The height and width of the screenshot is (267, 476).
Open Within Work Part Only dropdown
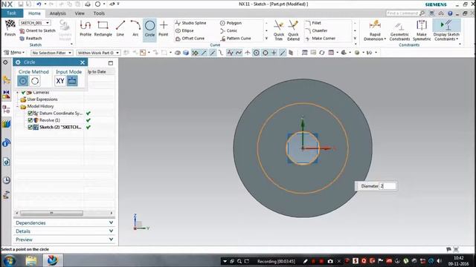tap(98, 53)
